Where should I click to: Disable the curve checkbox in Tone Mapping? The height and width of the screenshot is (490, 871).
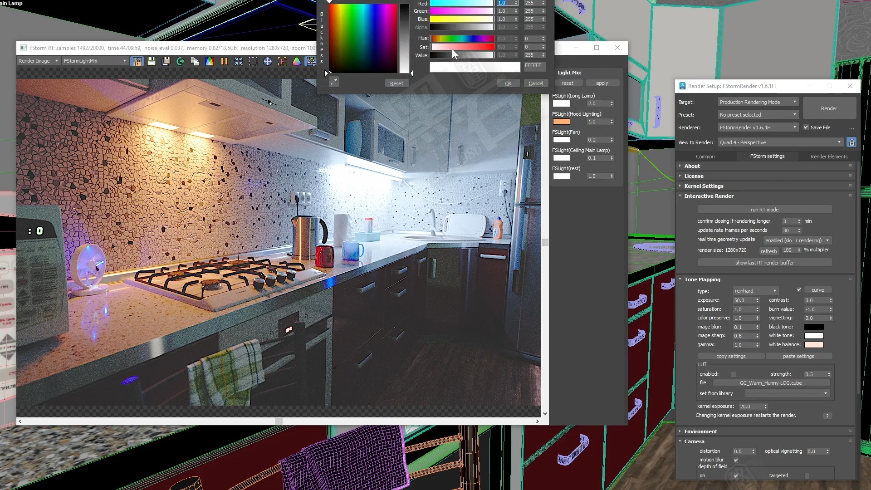click(799, 290)
